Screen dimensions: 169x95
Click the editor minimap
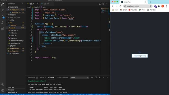point(105,11)
